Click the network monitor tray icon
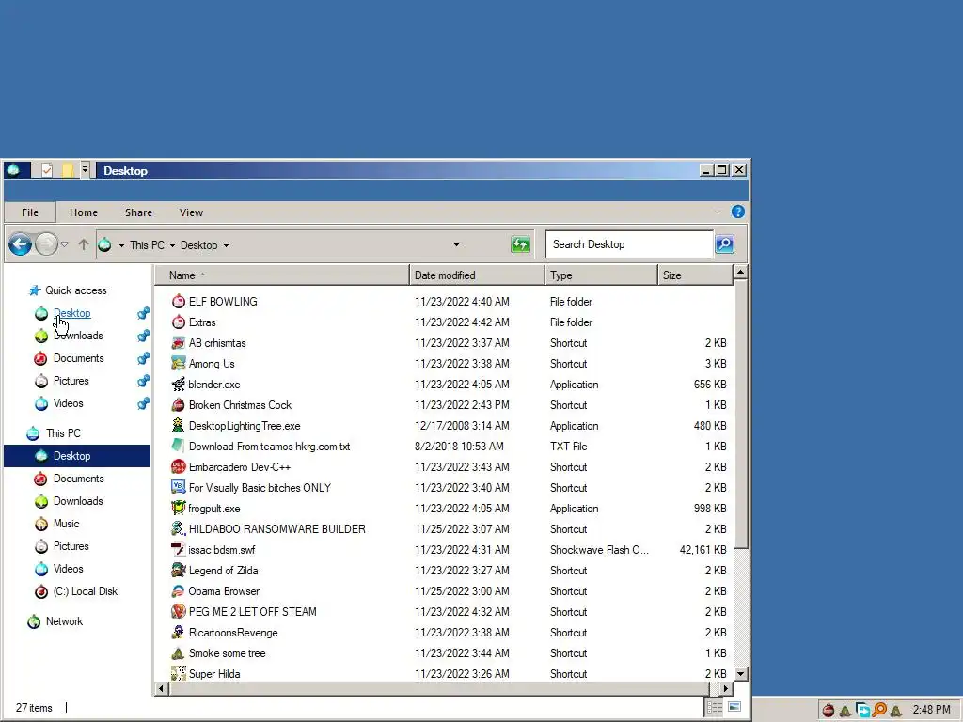 [863, 711]
